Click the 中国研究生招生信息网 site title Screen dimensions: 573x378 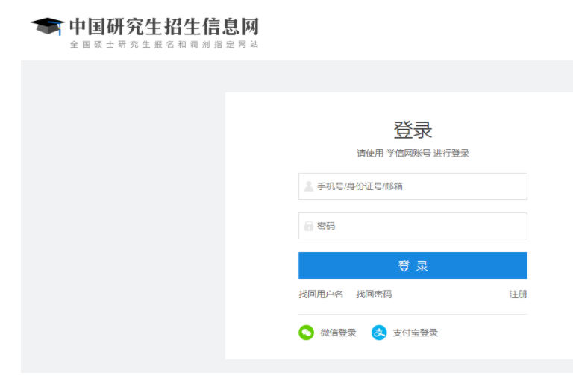[164, 26]
